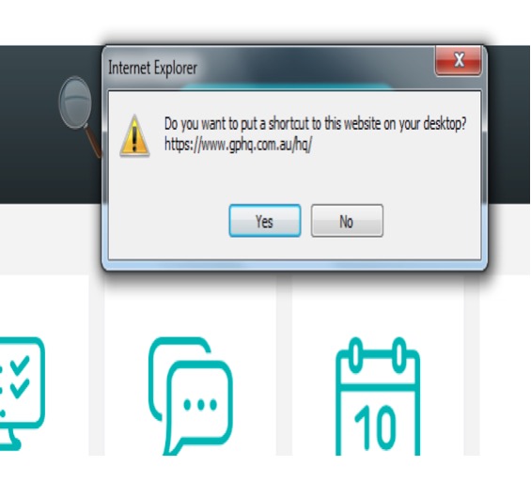
Task: Click the number 10 on the calendar
Action: click(376, 427)
